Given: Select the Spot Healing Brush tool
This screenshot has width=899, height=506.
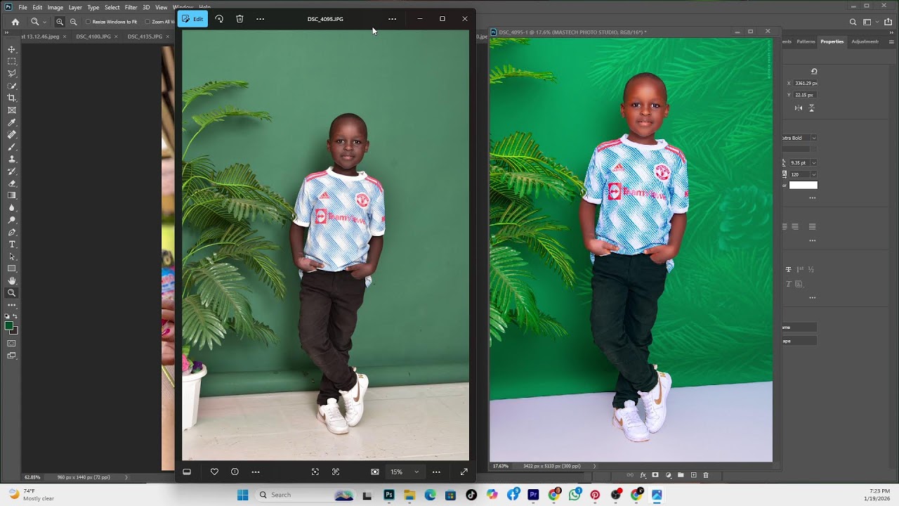Looking at the screenshot, I should 12,134.
